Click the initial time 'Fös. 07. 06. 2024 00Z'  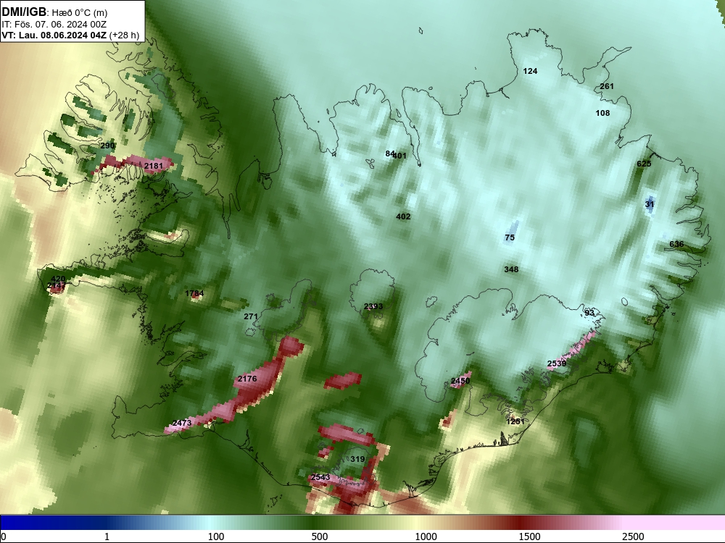coord(60,25)
